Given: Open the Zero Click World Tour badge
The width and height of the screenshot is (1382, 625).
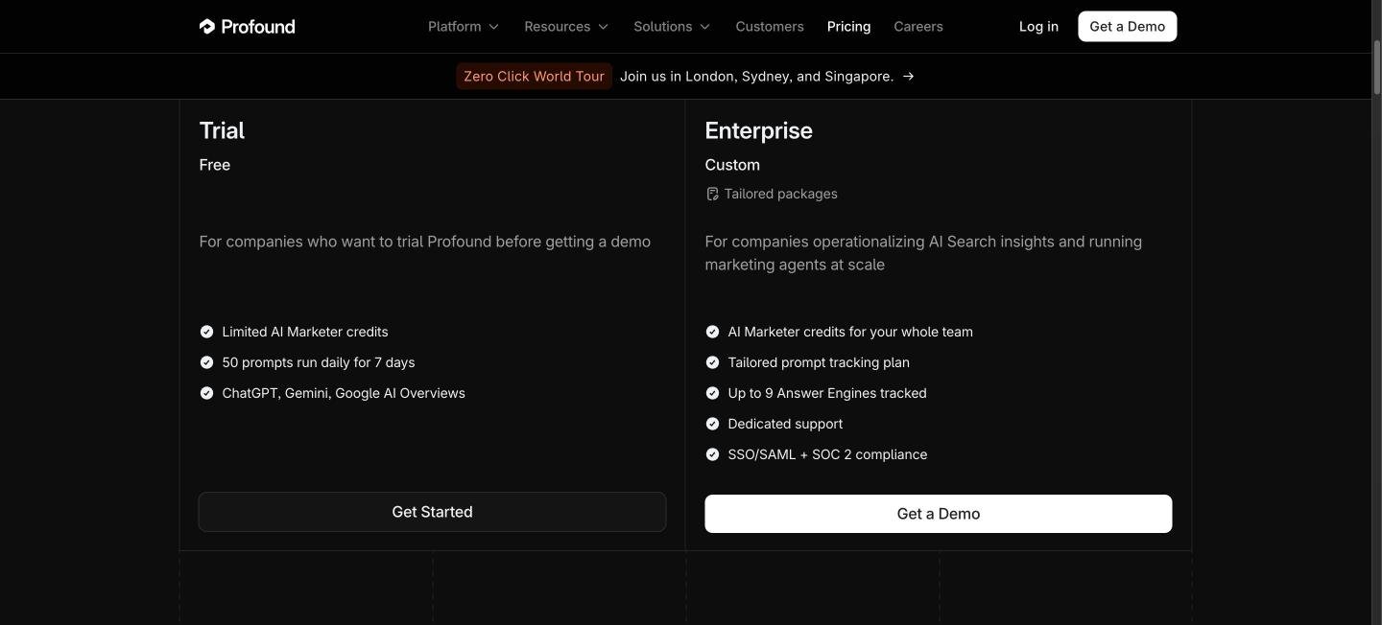Looking at the screenshot, I should (x=534, y=77).
